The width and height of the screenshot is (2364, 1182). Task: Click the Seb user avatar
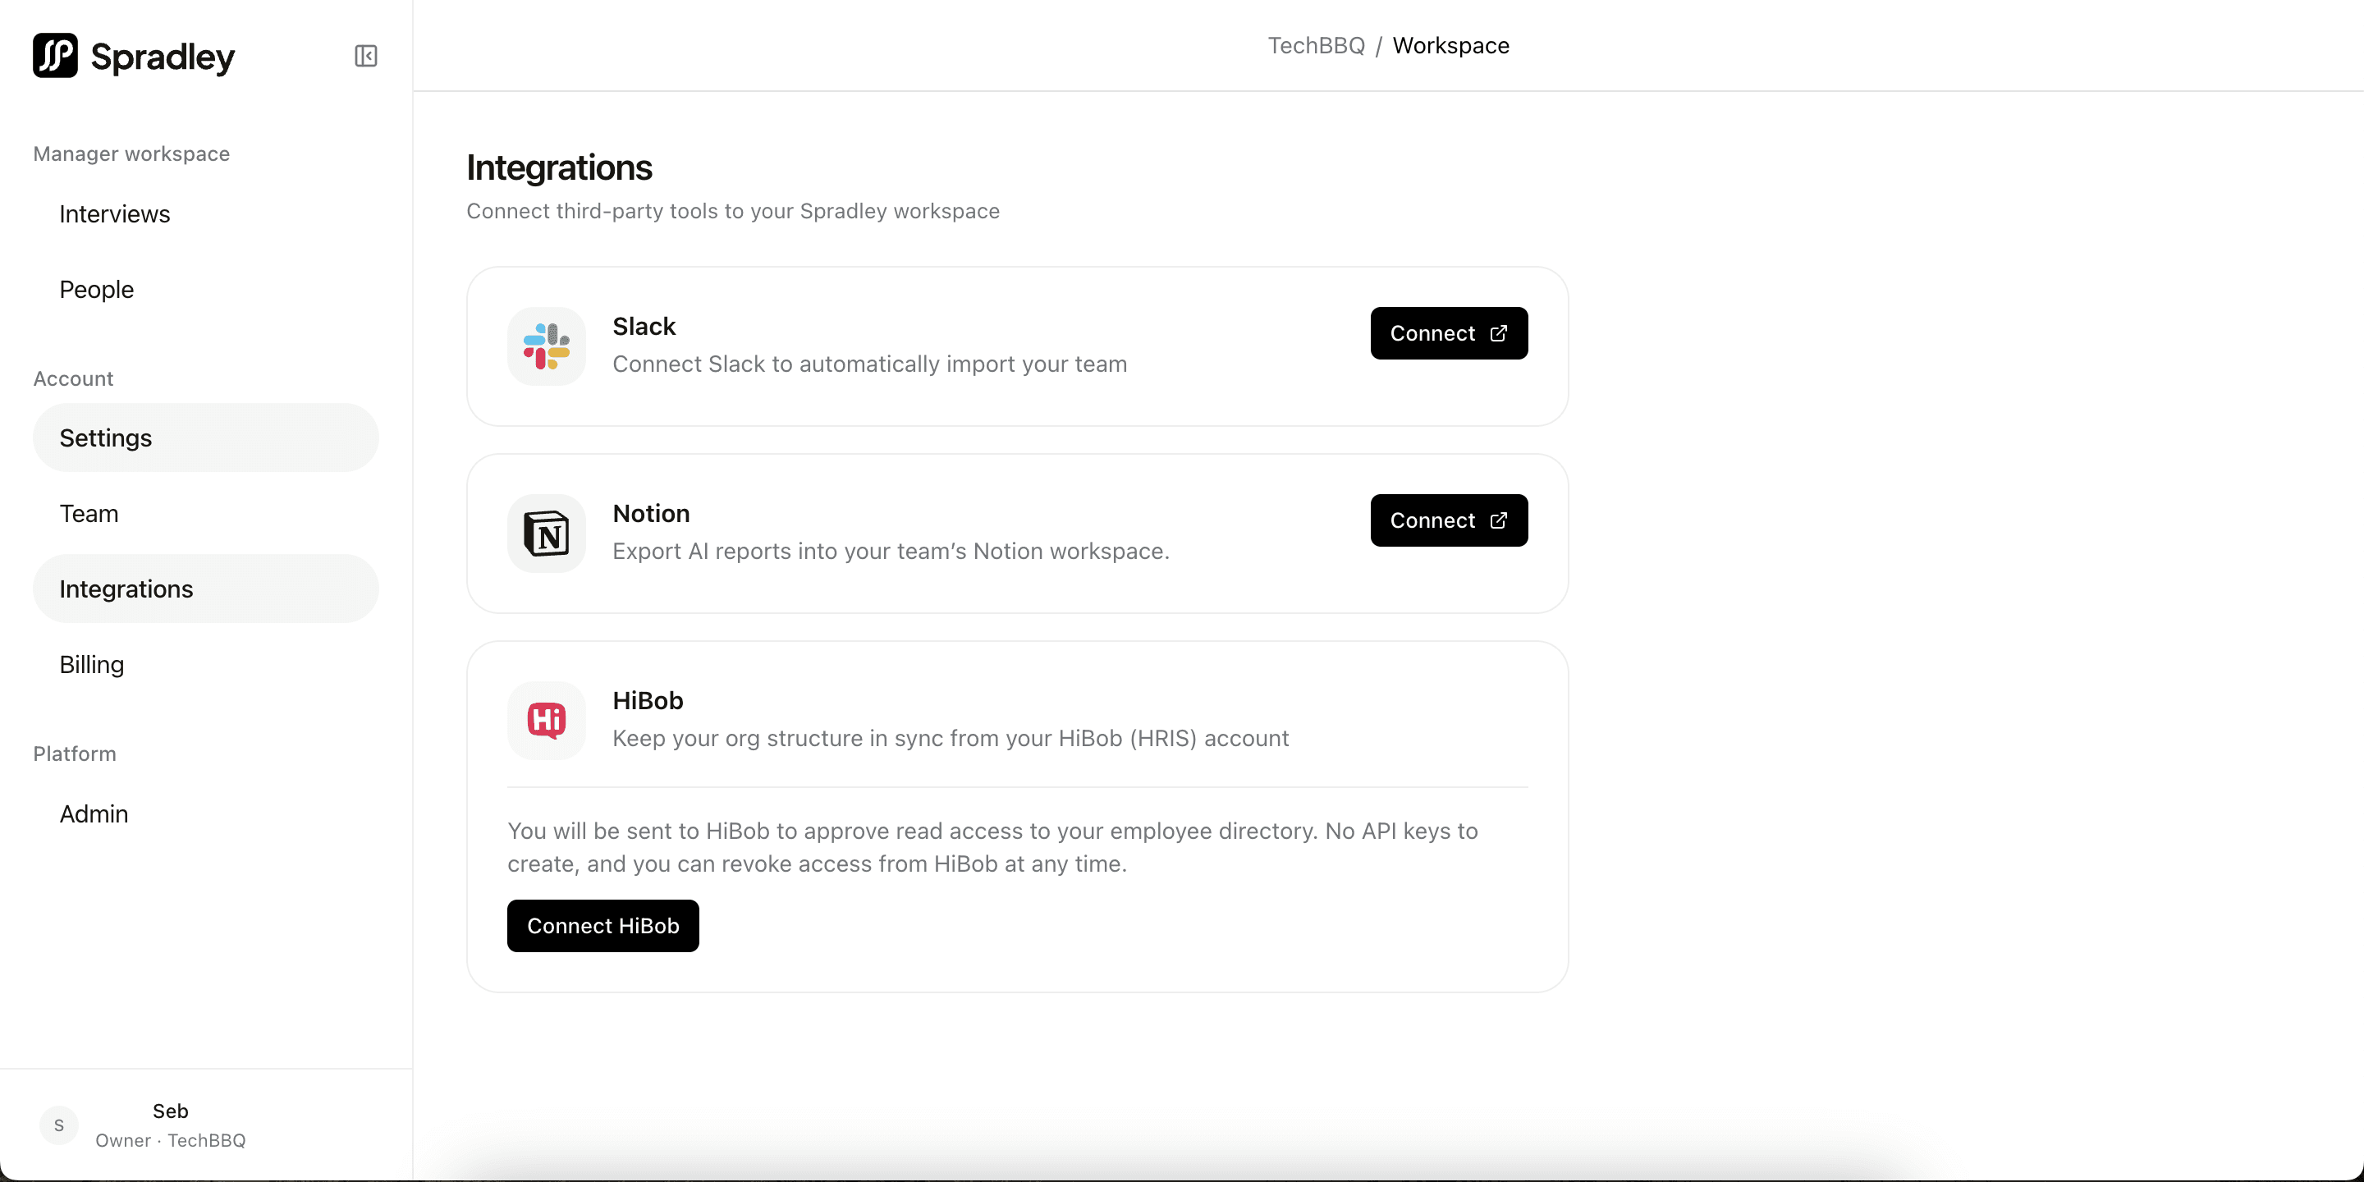point(59,1125)
